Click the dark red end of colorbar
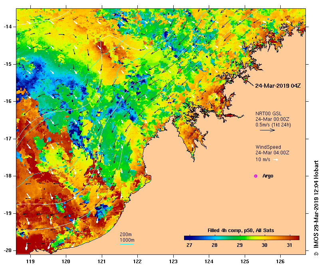The width and height of the screenshot is (323, 268). point(297,238)
